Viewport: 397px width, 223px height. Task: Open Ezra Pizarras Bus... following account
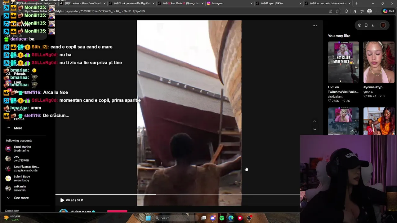pos(22,168)
